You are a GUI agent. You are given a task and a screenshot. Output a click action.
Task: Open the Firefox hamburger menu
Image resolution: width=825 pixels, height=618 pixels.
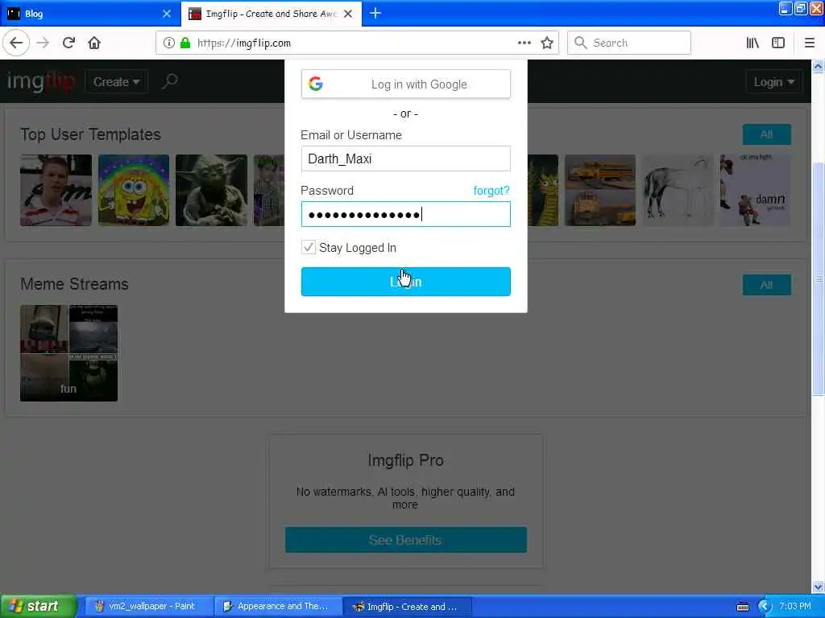click(x=809, y=43)
